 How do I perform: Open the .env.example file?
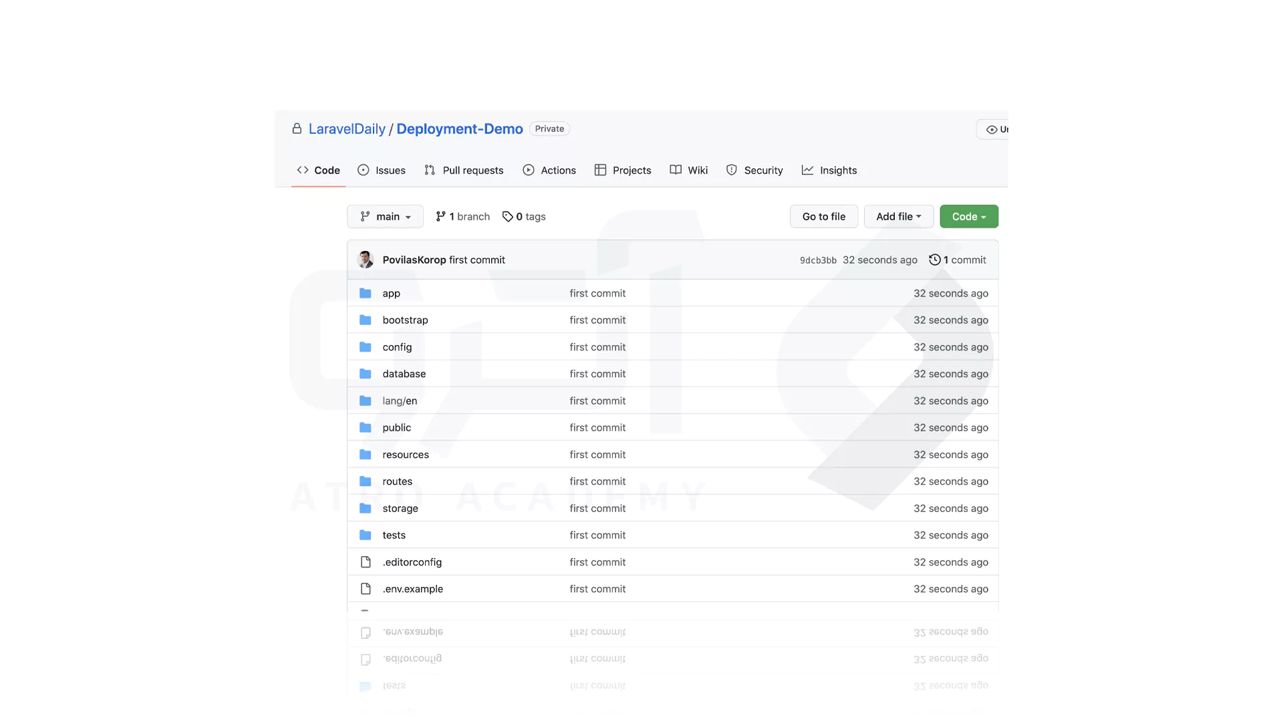coord(412,589)
